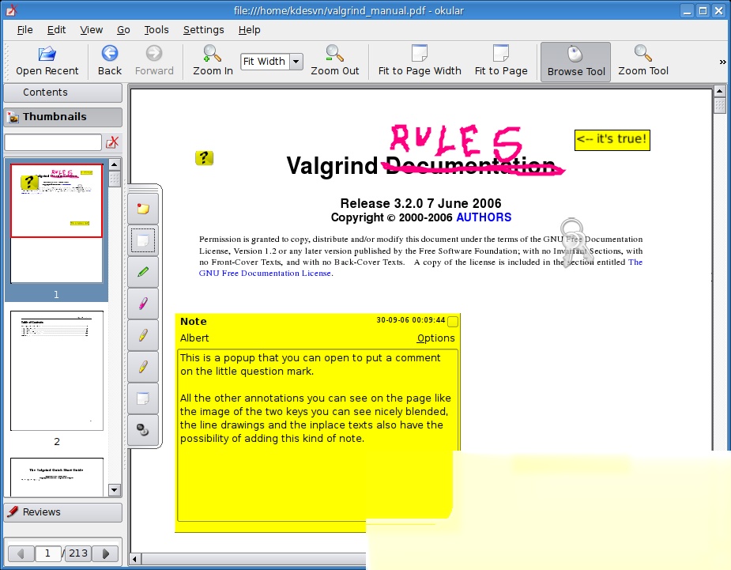
Task: Open the View menu
Action: [91, 30]
